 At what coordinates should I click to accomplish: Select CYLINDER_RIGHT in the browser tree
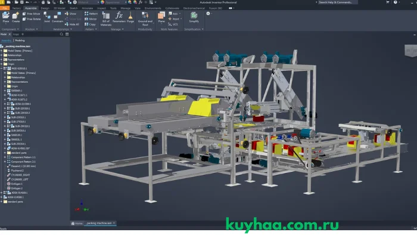[x=20, y=175]
